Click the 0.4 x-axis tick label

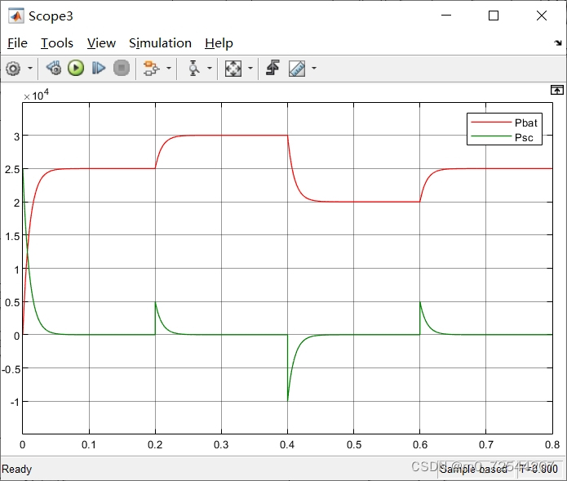(287, 445)
